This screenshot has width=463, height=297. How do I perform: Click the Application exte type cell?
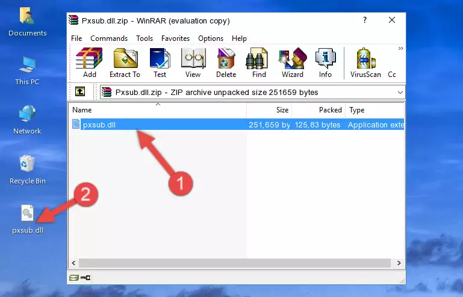click(376, 125)
